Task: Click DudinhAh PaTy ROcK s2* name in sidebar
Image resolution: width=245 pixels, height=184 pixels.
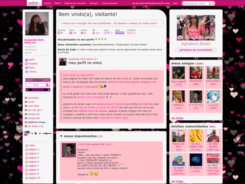Action: click(x=34, y=41)
